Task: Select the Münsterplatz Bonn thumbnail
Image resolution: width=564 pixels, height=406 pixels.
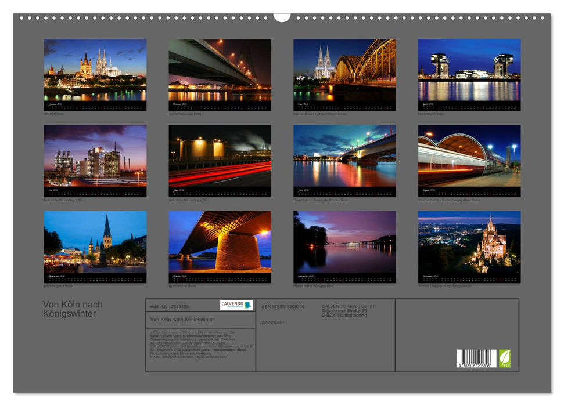Action: coord(95,242)
